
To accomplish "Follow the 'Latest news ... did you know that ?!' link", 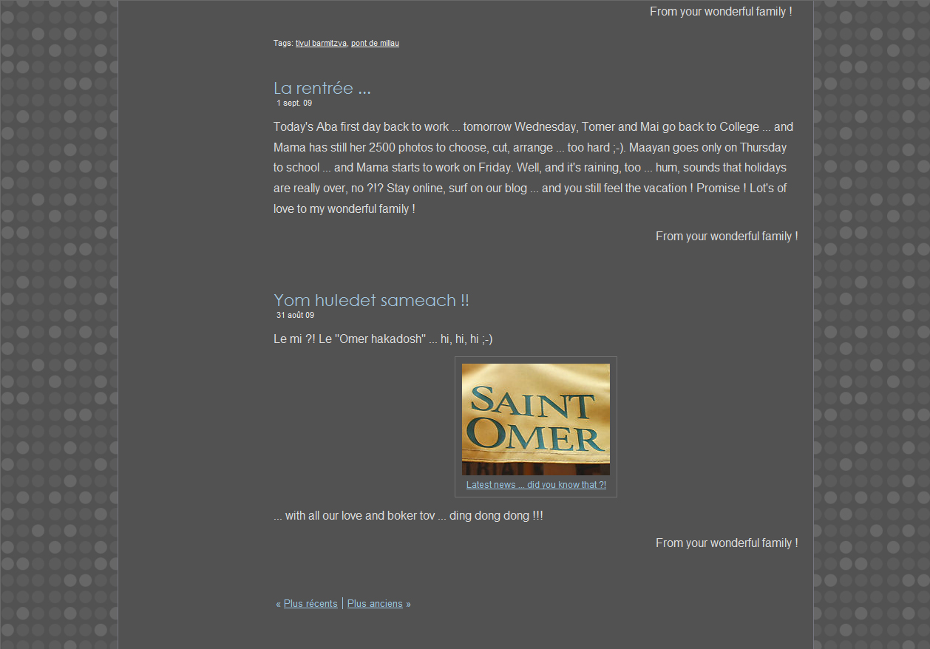I will coord(535,485).
